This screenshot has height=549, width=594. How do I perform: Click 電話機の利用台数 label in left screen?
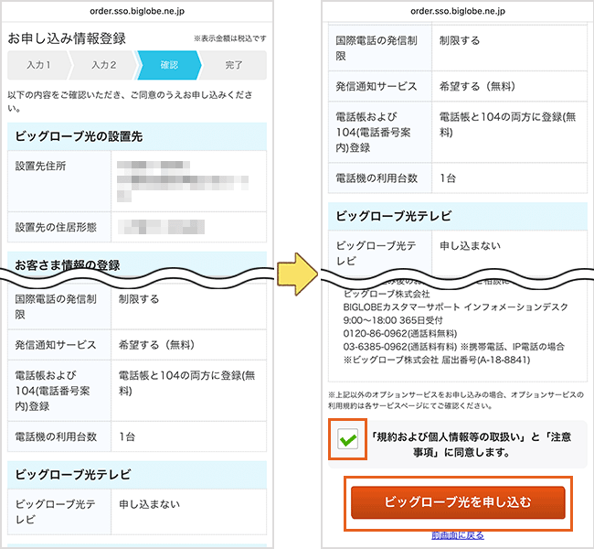(56, 436)
